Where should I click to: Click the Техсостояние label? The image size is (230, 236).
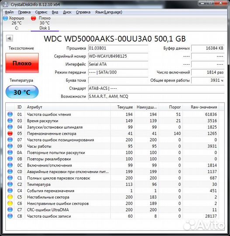21,48
